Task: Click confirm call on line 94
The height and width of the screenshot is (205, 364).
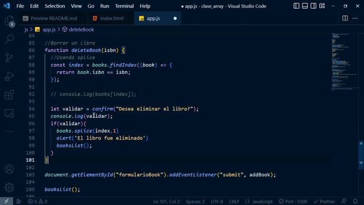Action: click(x=102, y=109)
